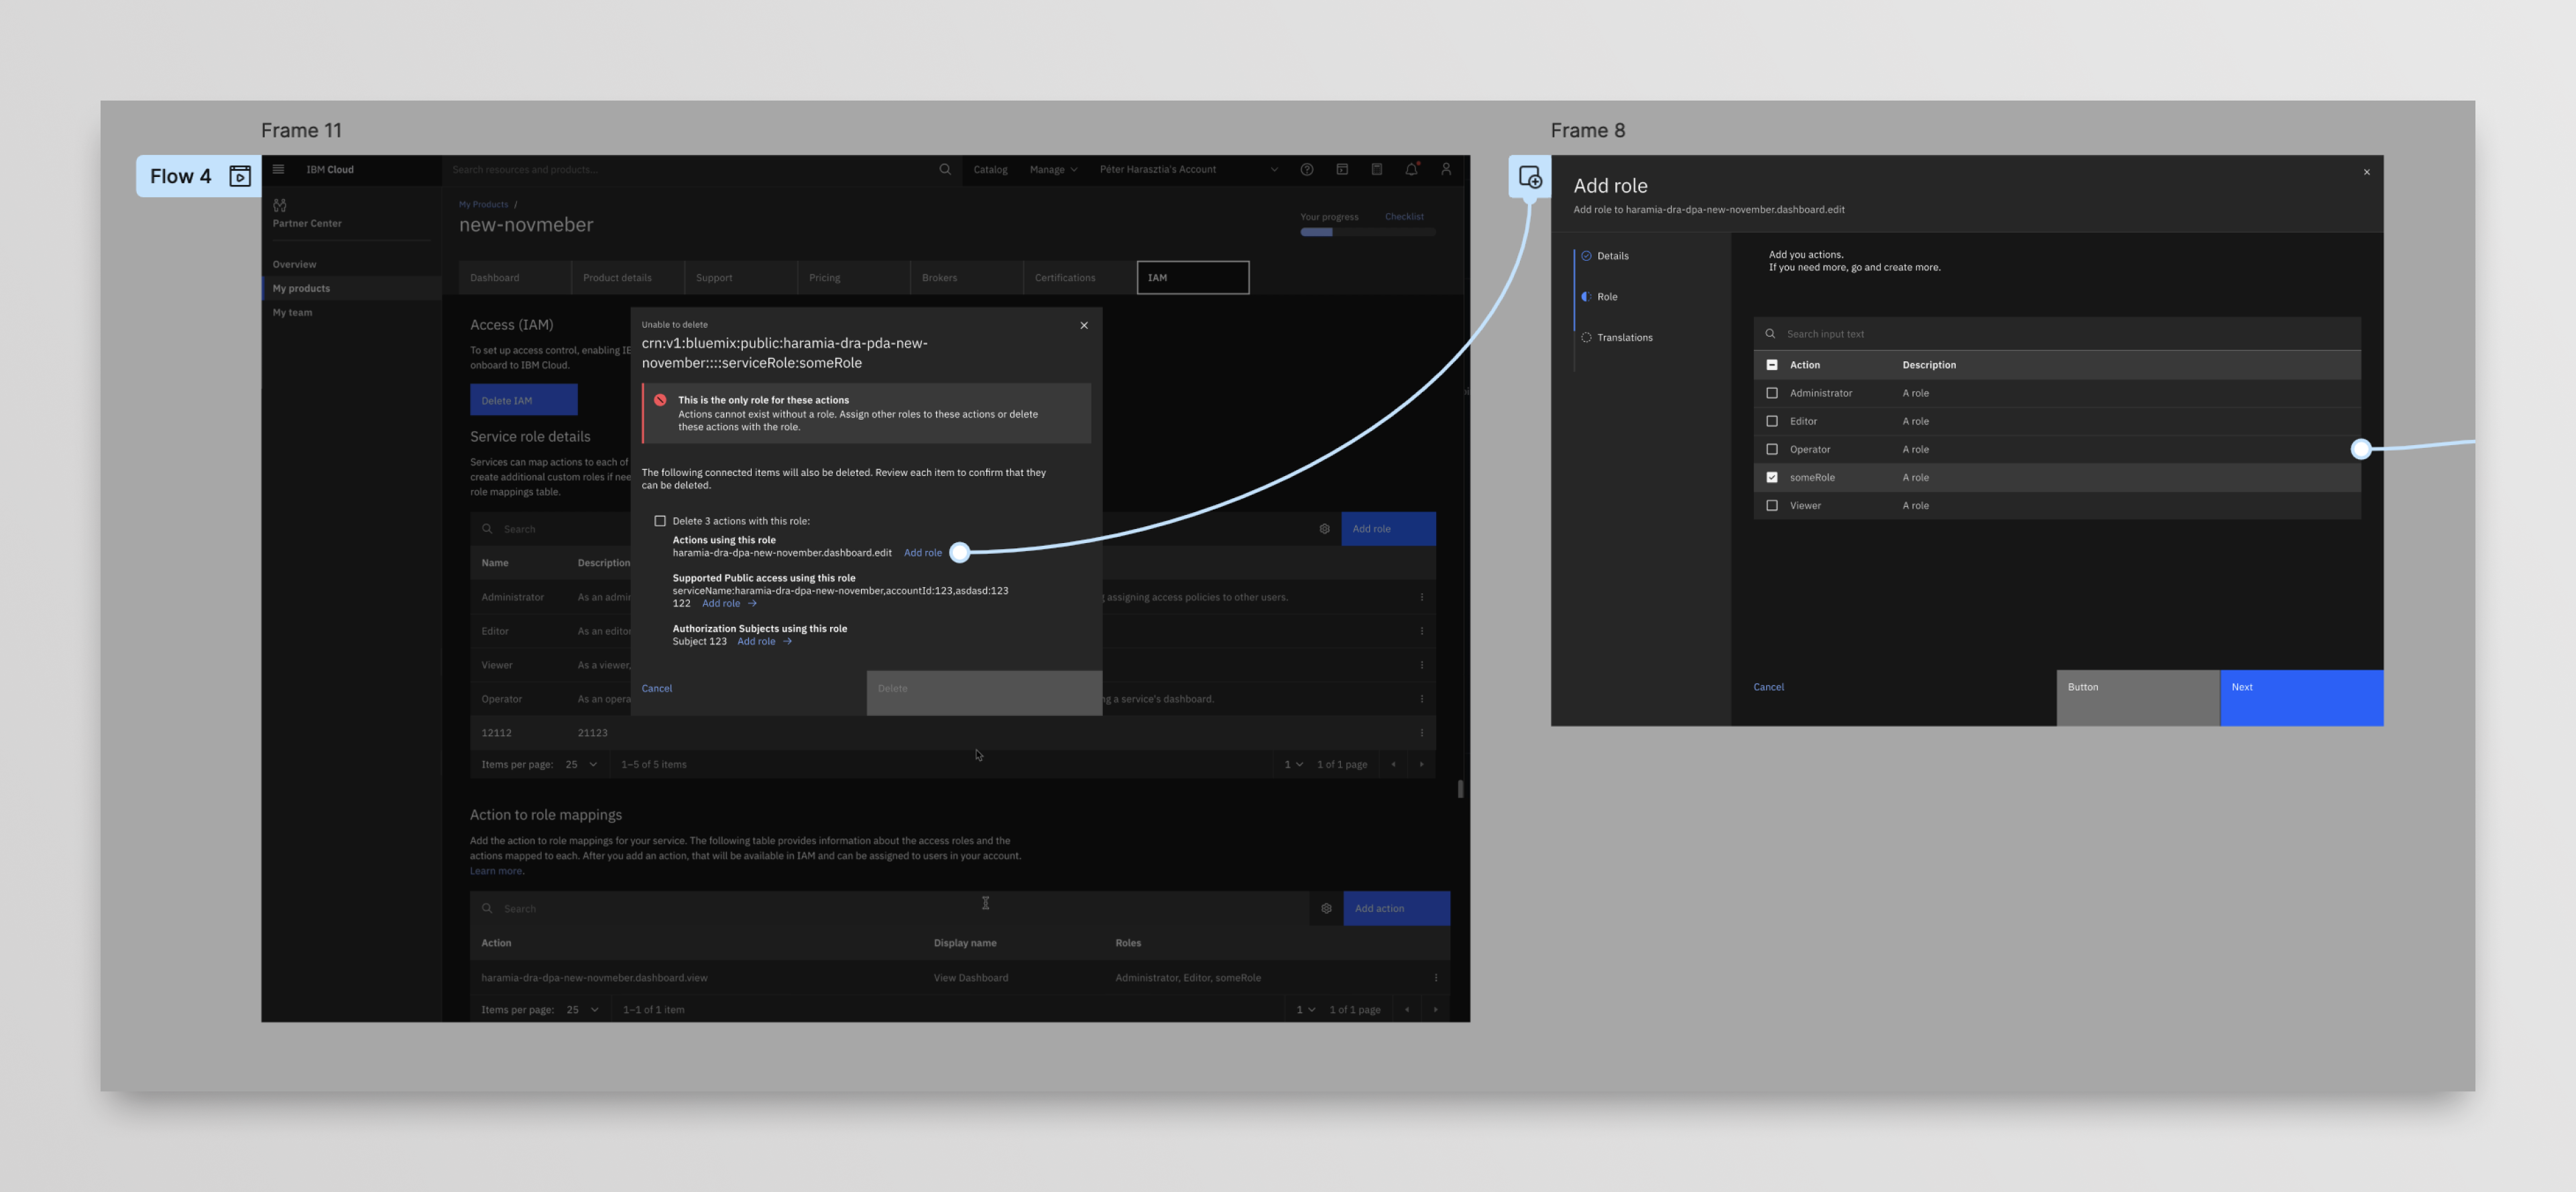The height and width of the screenshot is (1192, 2576).
Task: Click the Flow 4 play prototype icon
Action: (240, 176)
